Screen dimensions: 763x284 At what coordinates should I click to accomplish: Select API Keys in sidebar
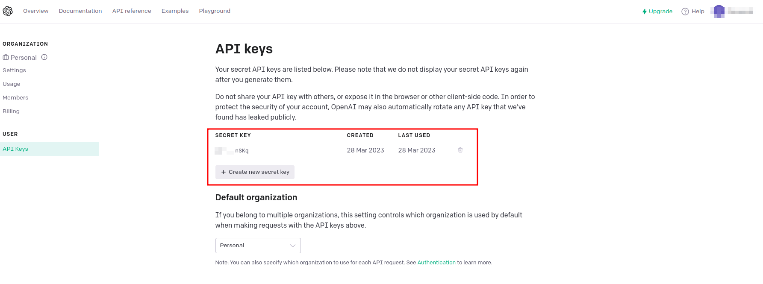pyautogui.click(x=15, y=149)
